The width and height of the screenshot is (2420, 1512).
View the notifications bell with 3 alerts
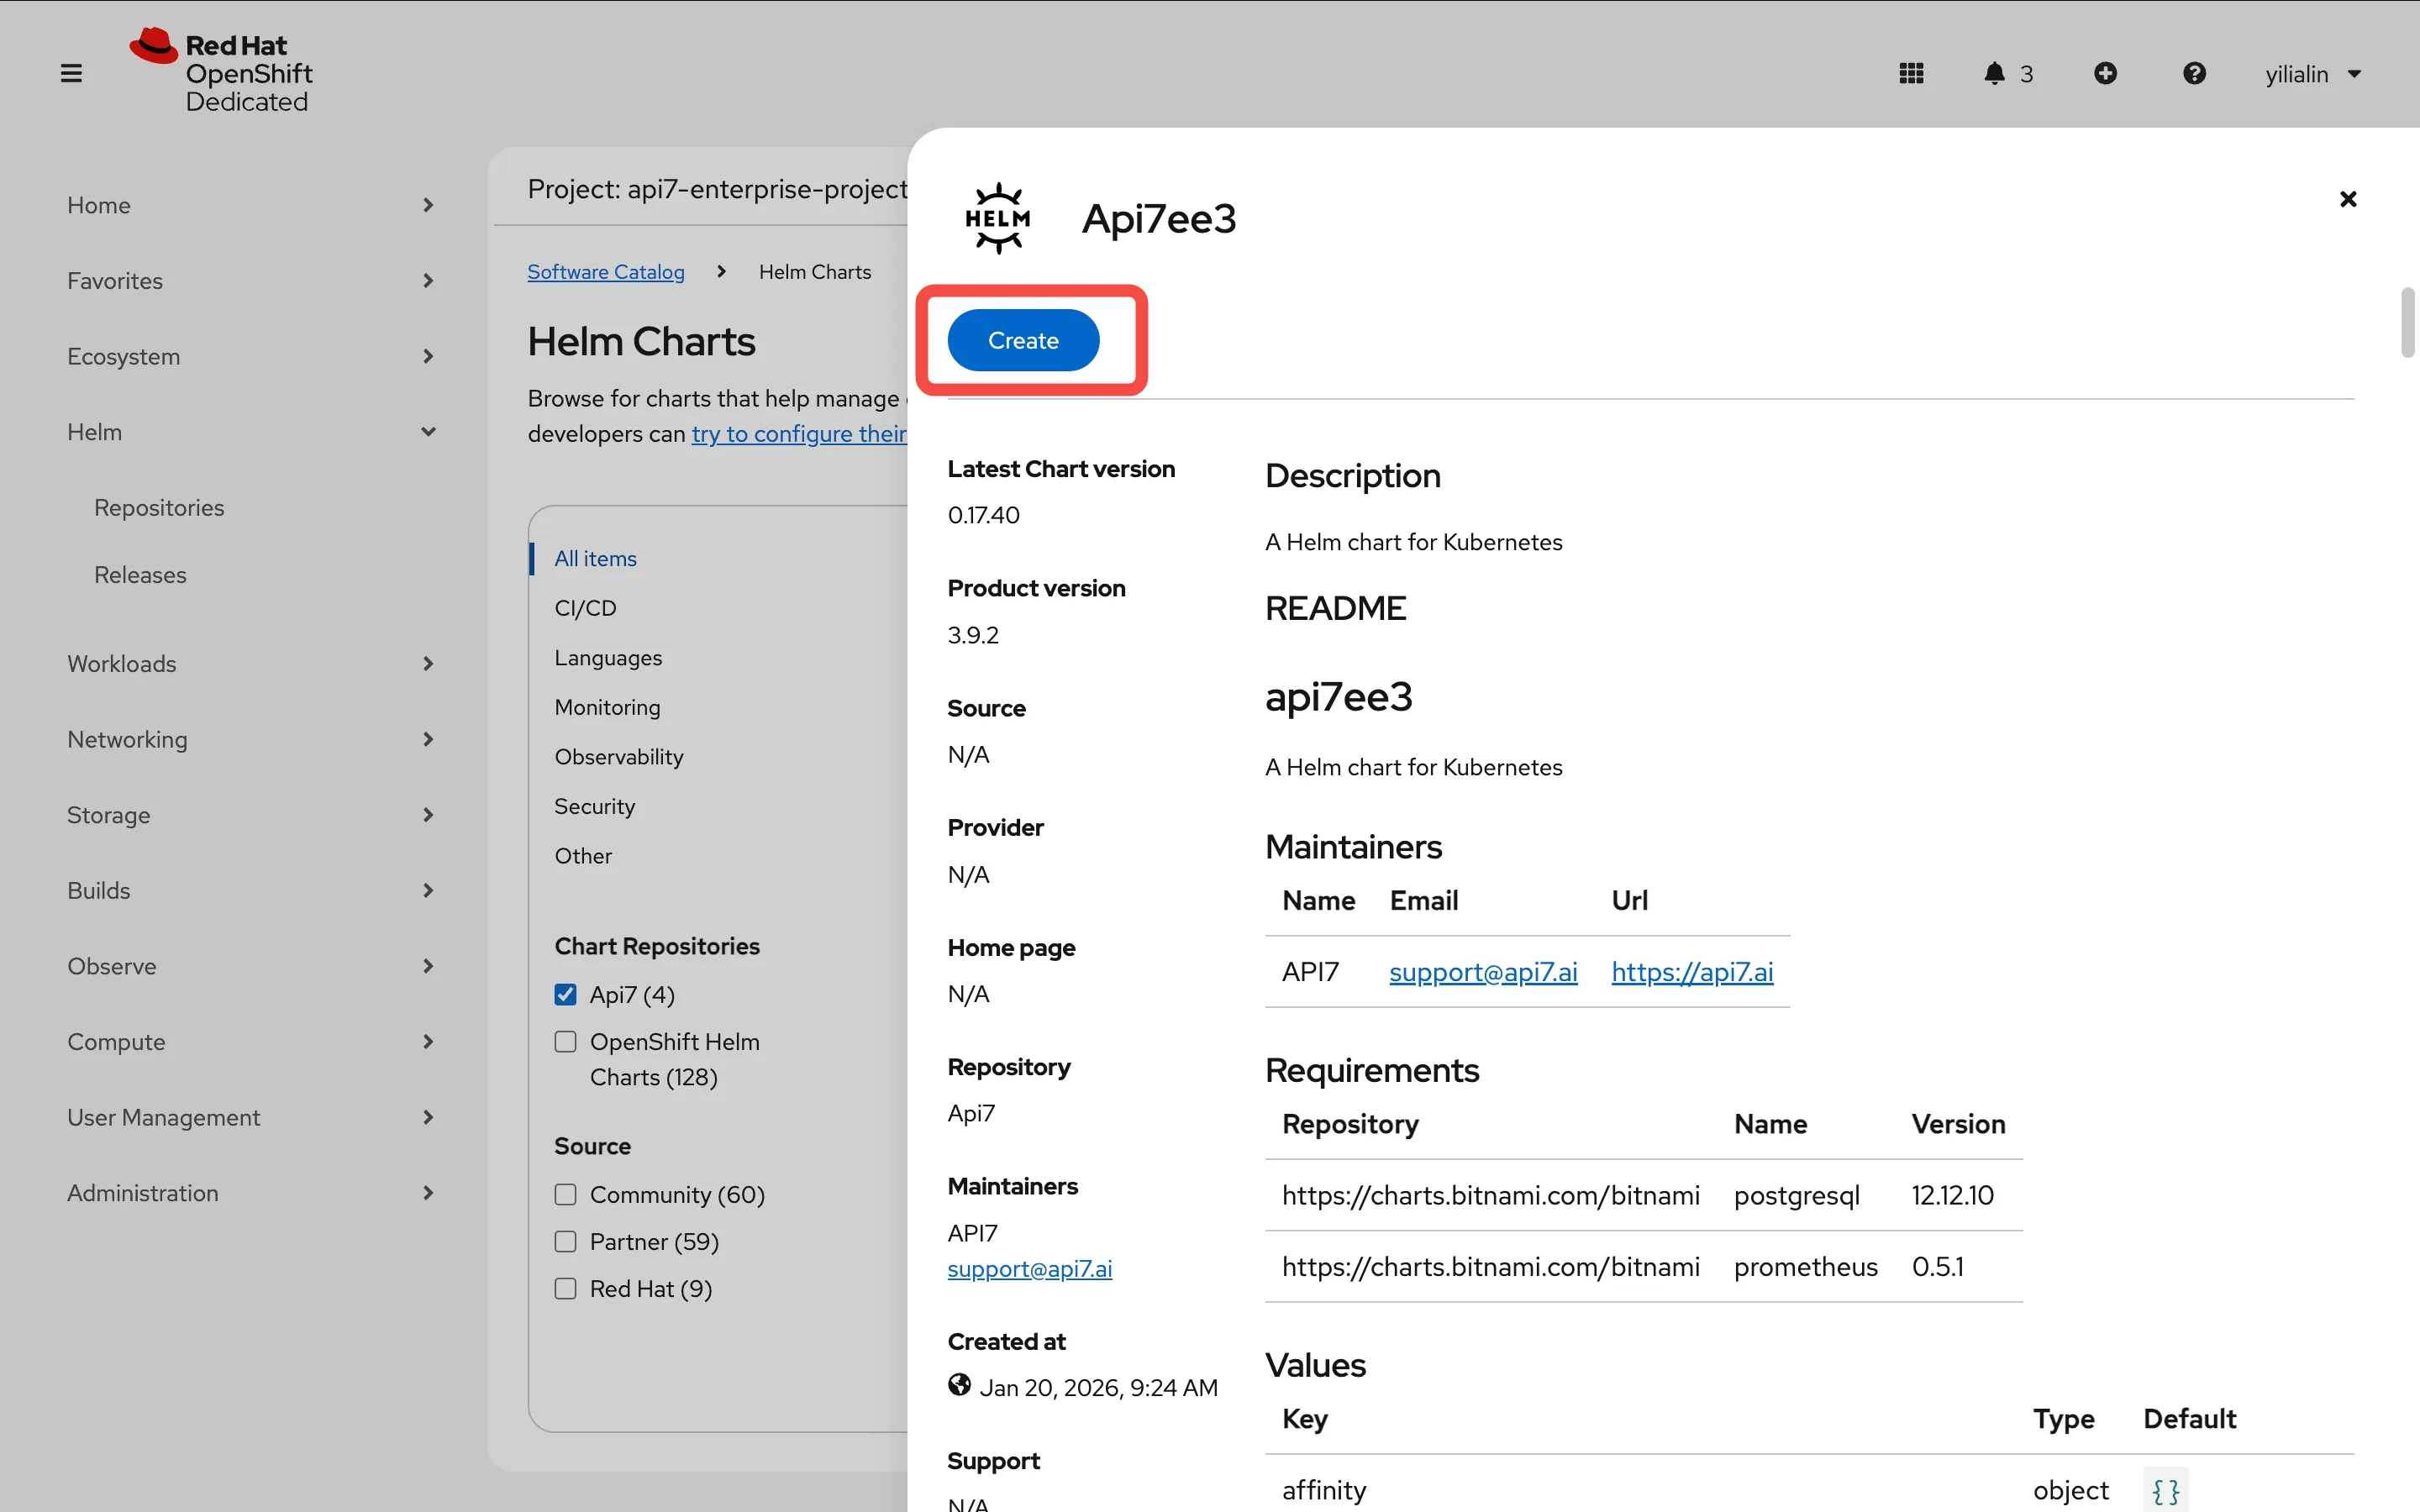1996,73
